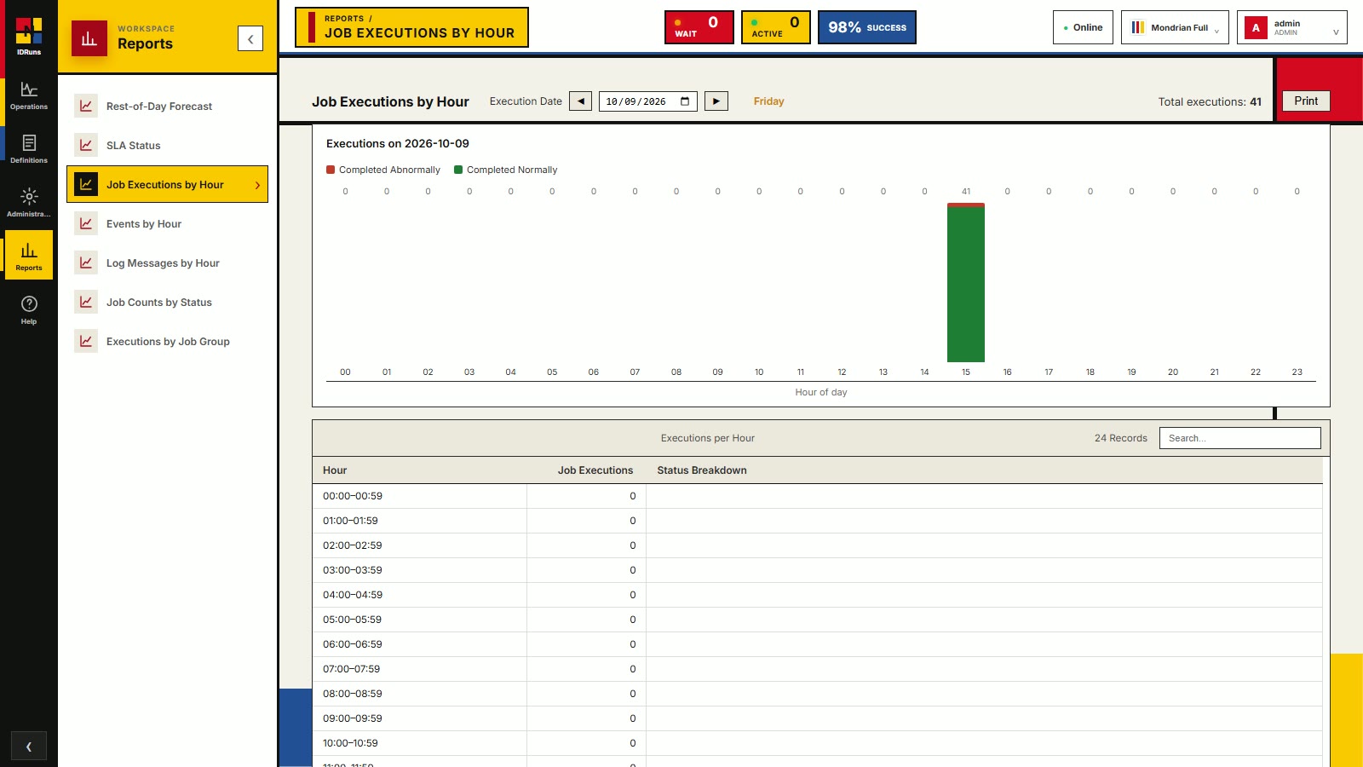Open the Help section

(x=29, y=310)
